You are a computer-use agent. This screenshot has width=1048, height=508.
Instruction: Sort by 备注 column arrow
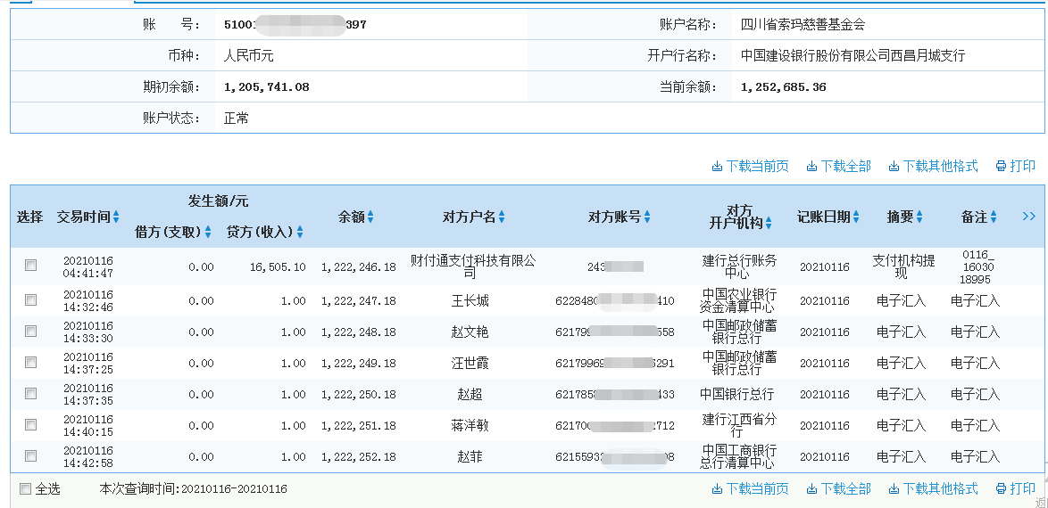[994, 217]
